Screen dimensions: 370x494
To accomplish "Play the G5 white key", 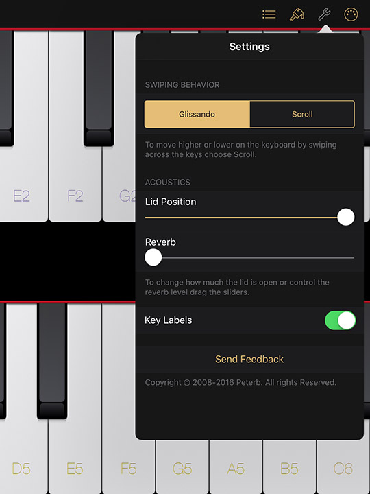I will (182, 468).
